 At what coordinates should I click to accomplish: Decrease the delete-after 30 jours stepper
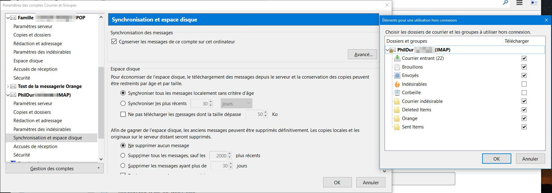[231, 168]
